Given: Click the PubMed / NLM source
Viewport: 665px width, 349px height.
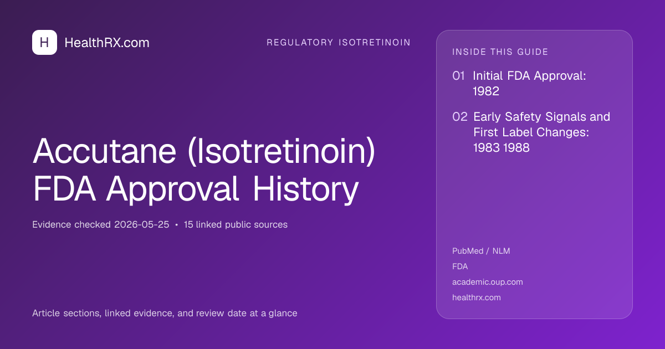Looking at the screenshot, I should (481, 251).
